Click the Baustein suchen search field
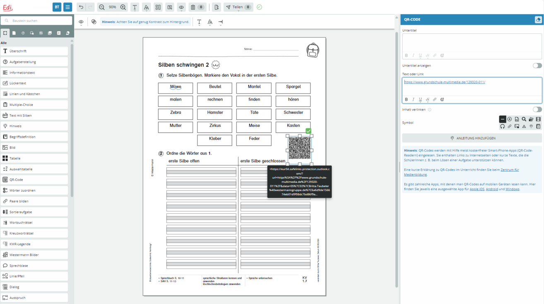The height and width of the screenshot is (304, 544). [36, 21]
